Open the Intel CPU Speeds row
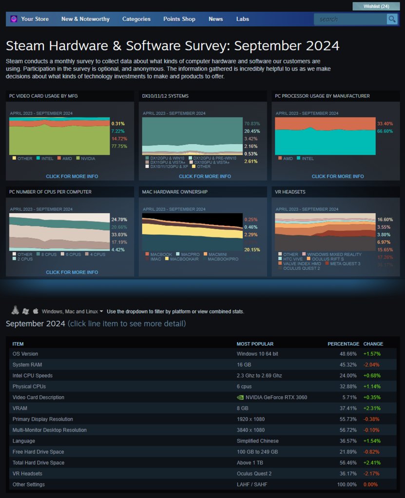This screenshot has width=405, height=498. 203,375
